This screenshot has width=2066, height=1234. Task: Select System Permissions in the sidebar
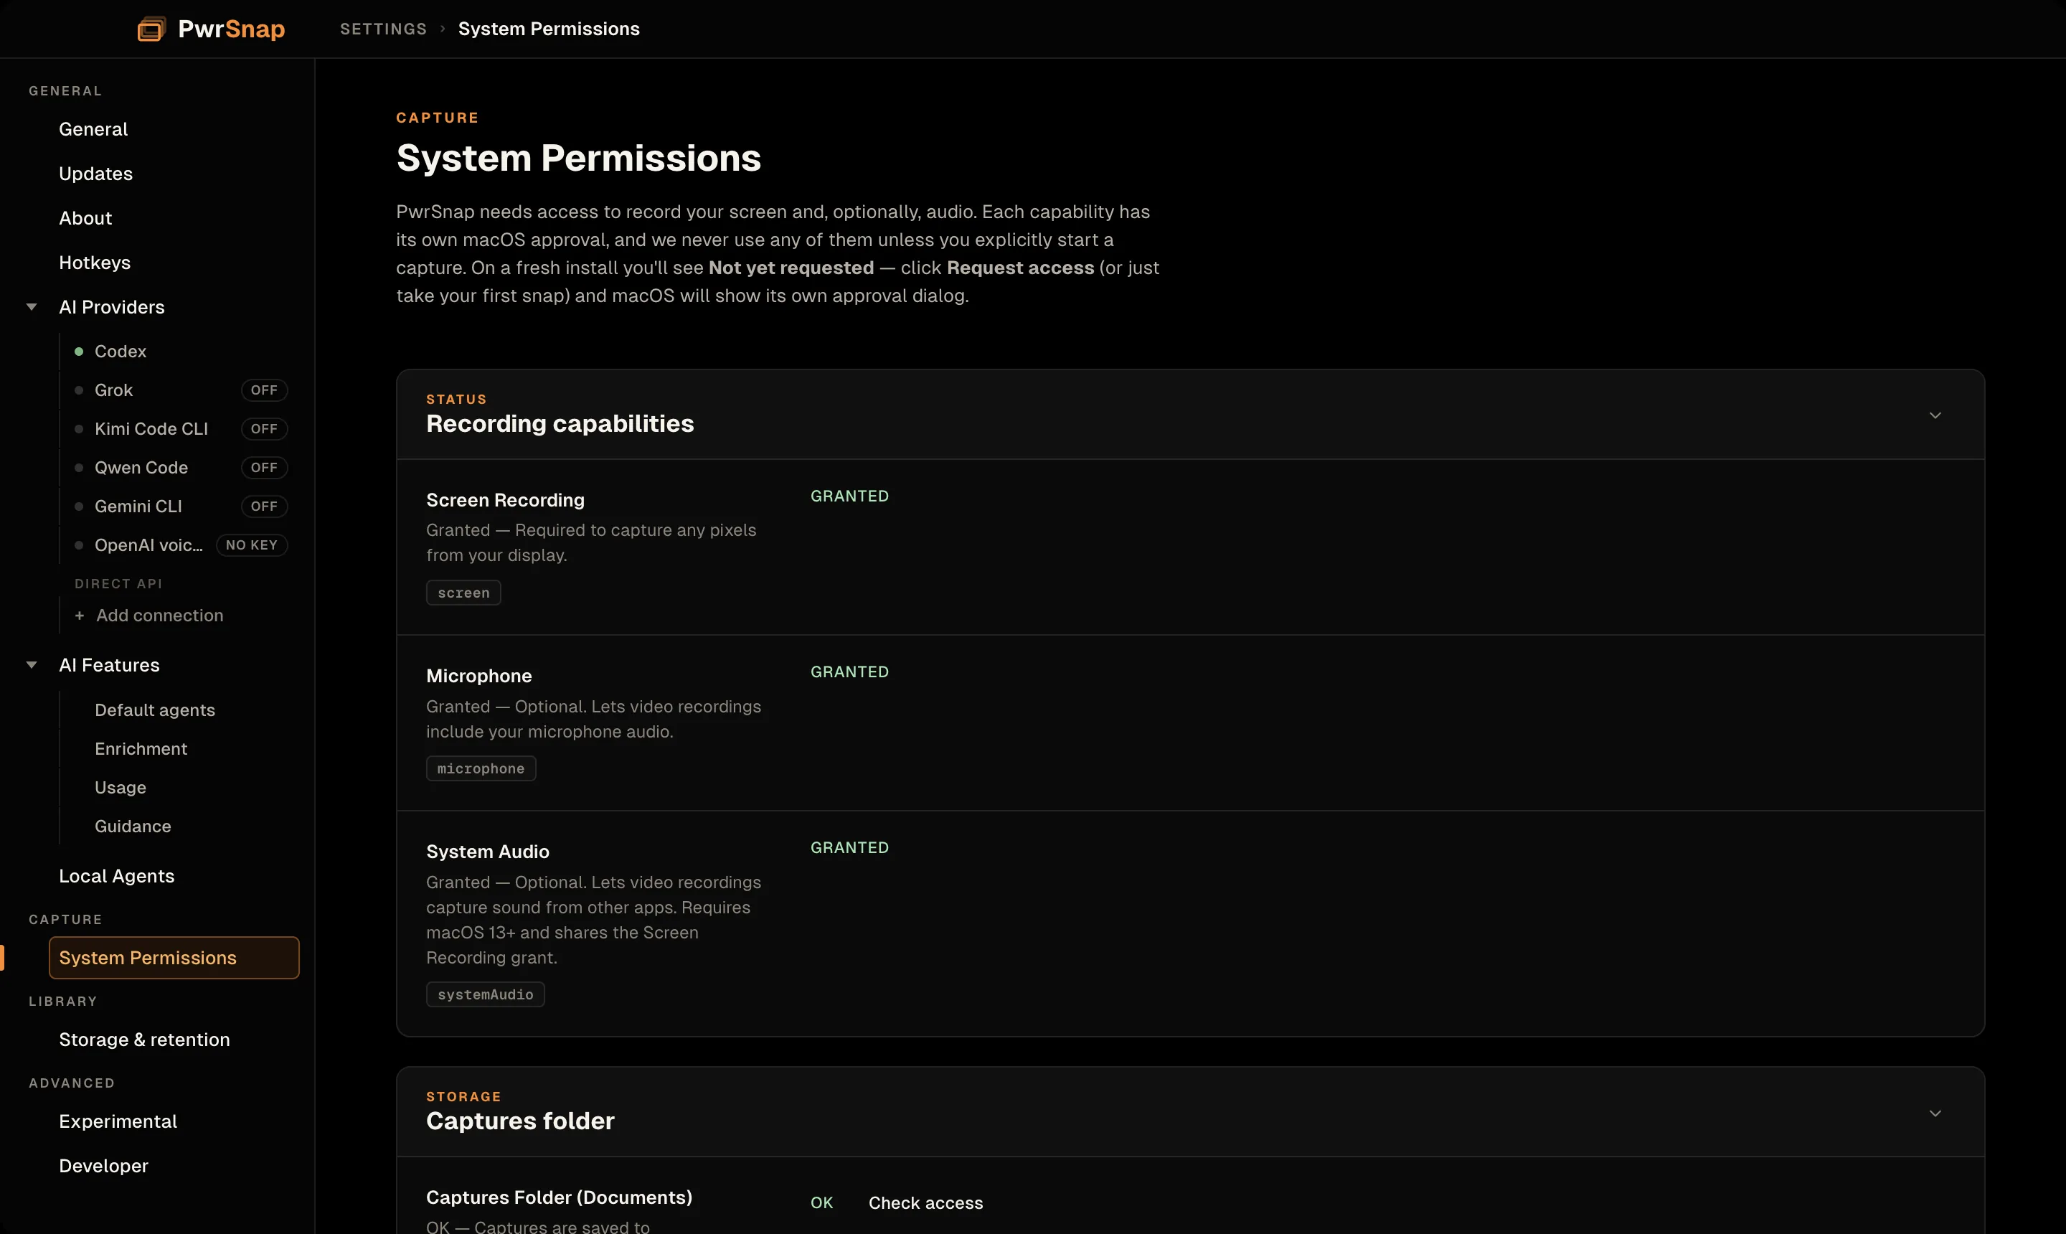click(x=174, y=958)
